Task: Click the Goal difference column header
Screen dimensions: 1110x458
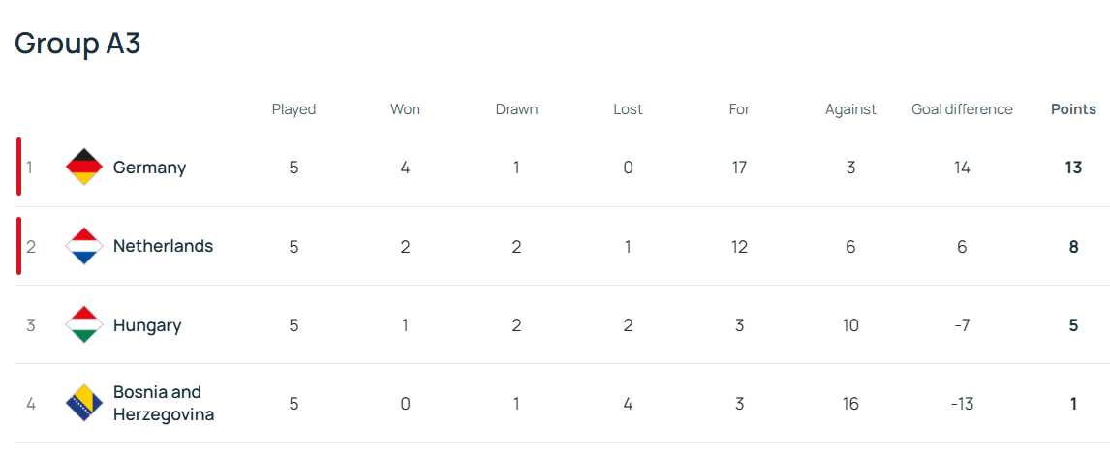Action: [x=962, y=109]
